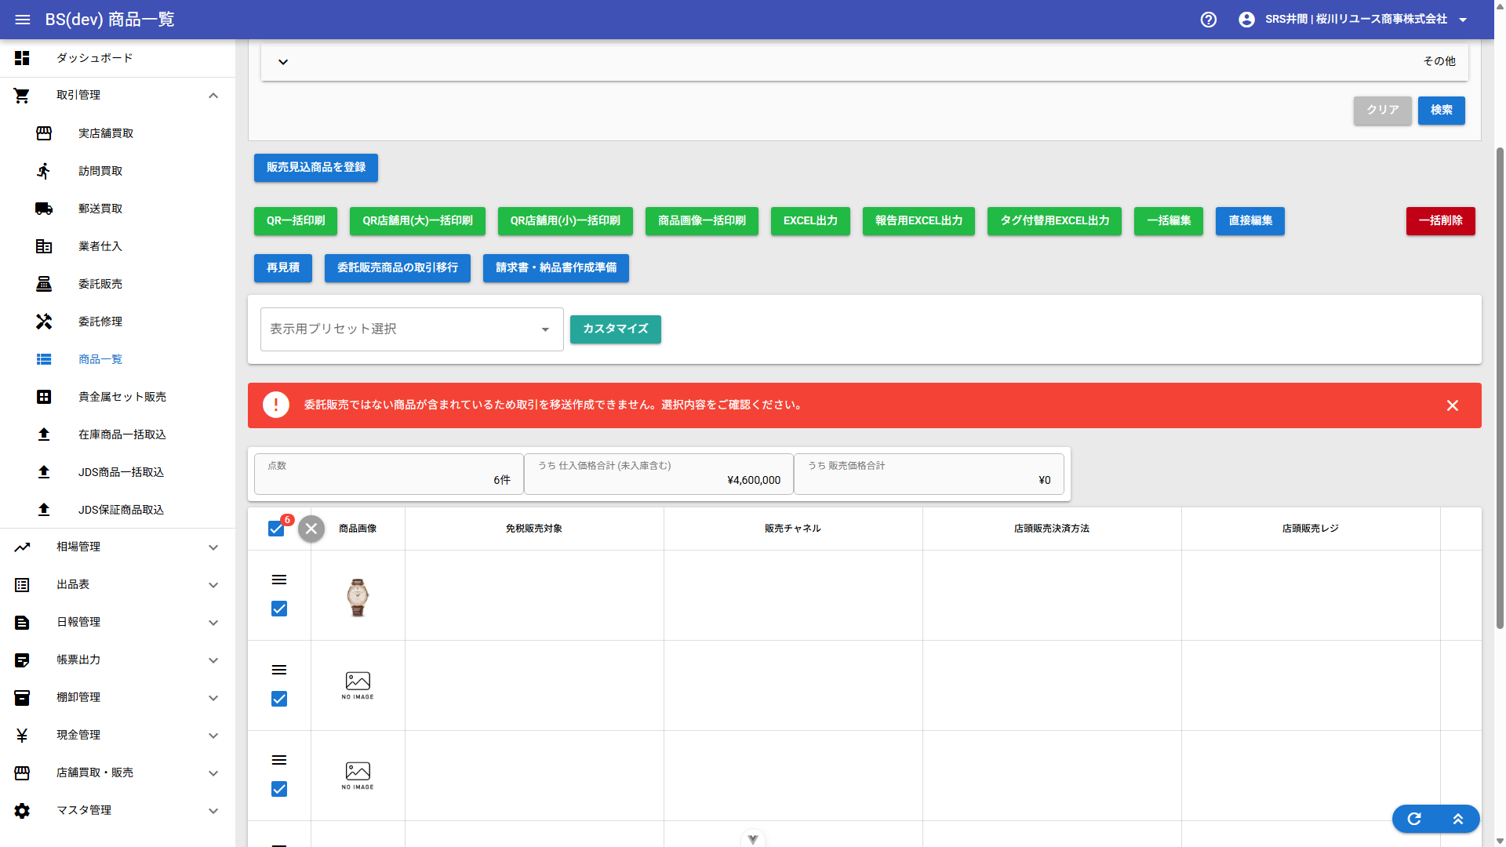Screen dimensions: 1506x847
Task: Collapse the 取引管理 menu section
Action: point(213,96)
